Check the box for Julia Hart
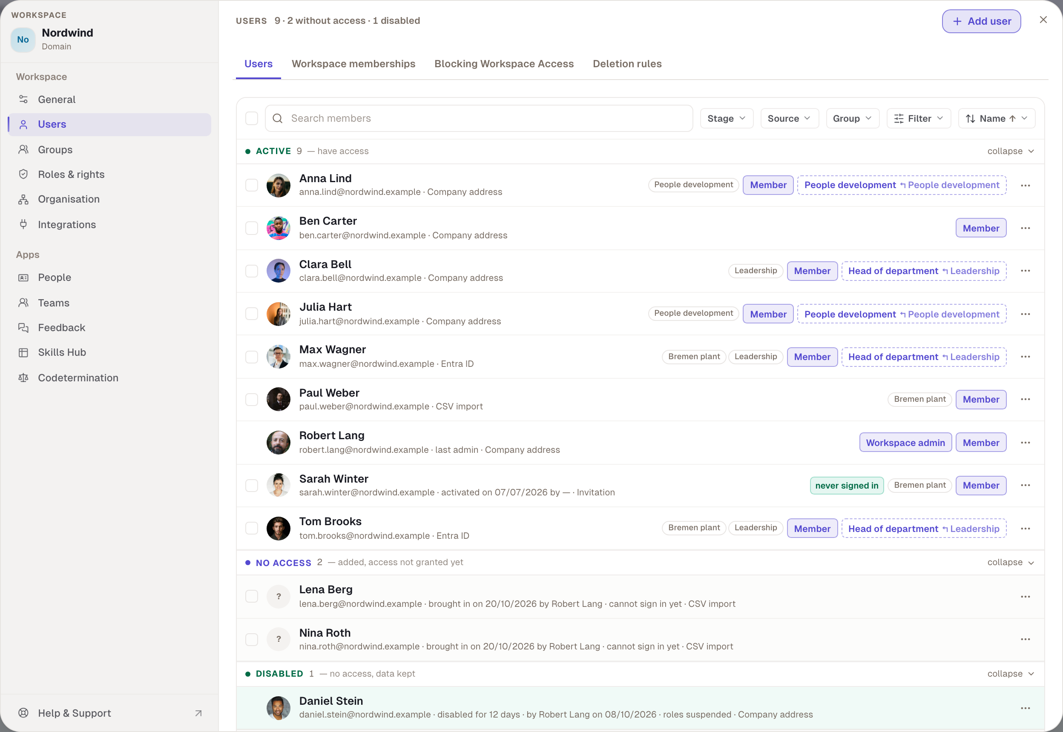Image resolution: width=1063 pixels, height=732 pixels. tap(252, 314)
